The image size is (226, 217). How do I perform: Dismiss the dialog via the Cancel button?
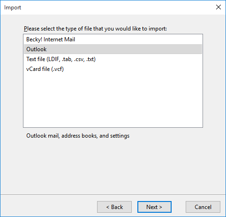click(x=203, y=207)
